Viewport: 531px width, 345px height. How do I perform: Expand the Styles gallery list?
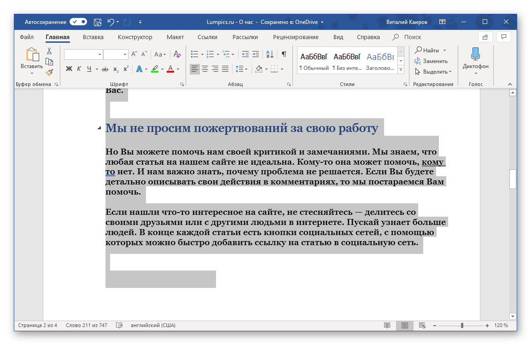[x=401, y=69]
